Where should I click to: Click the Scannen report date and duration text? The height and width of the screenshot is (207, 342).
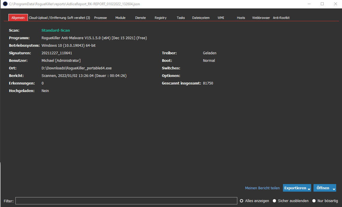[84, 75]
